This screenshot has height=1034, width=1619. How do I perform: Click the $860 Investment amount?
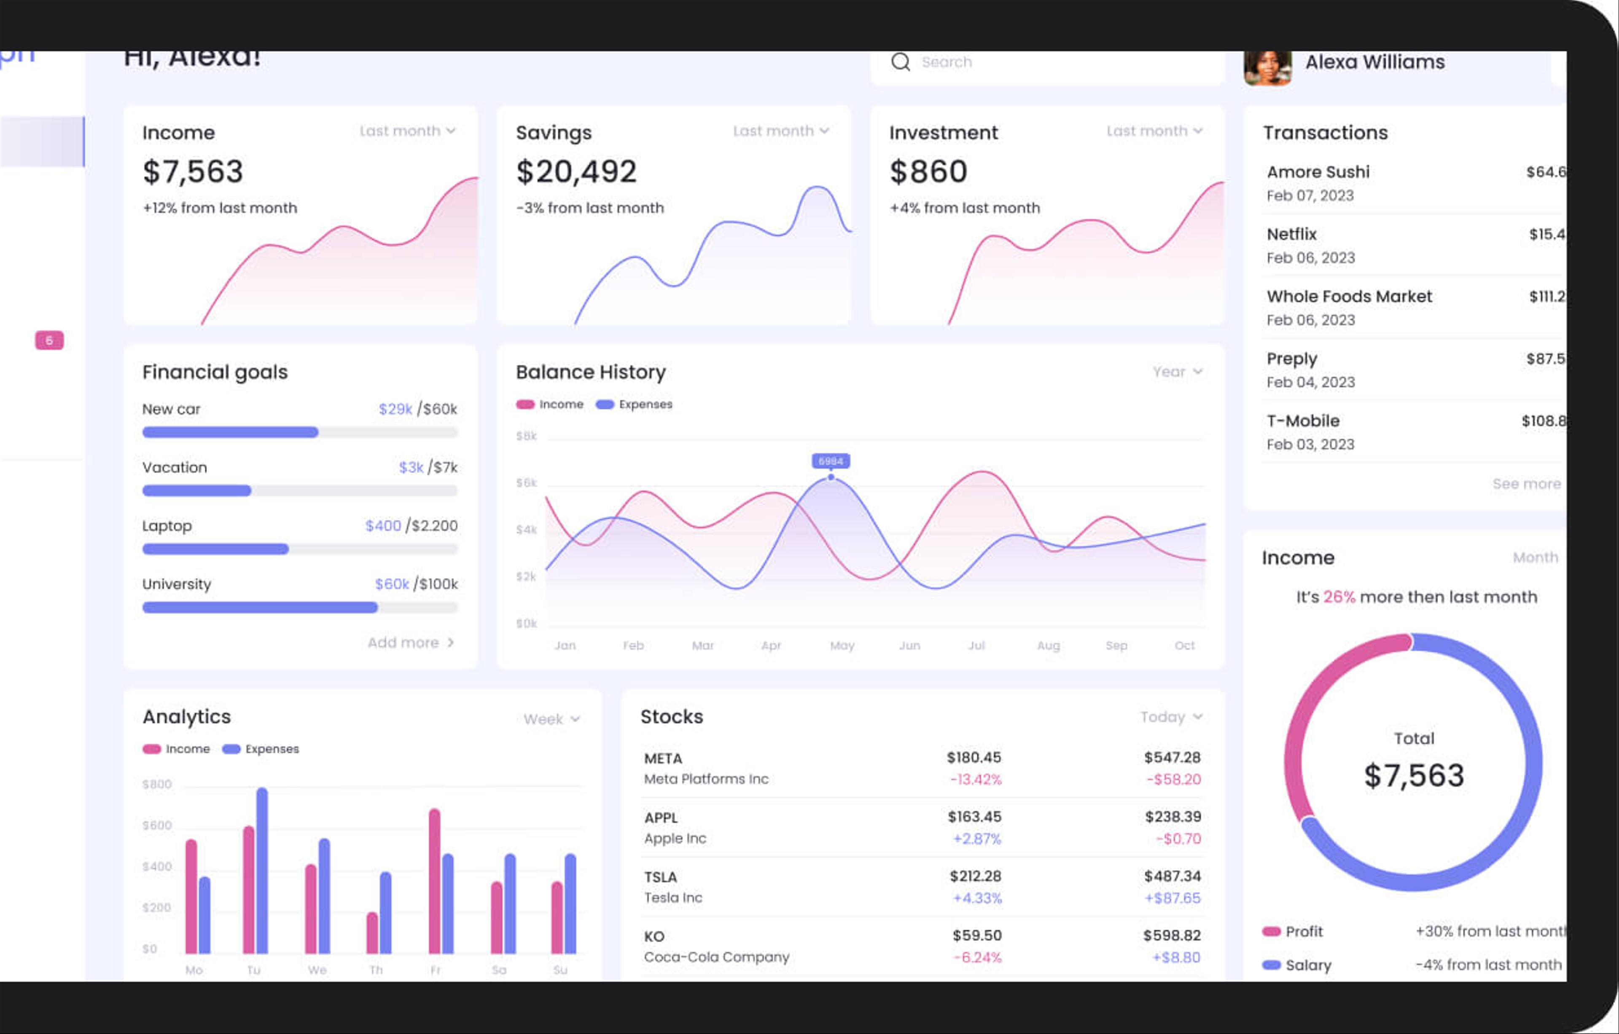click(928, 171)
